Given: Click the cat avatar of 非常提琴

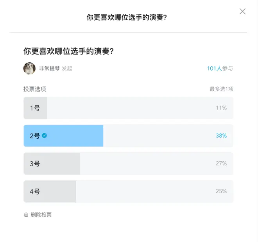Looking at the screenshot, I should (29, 68).
